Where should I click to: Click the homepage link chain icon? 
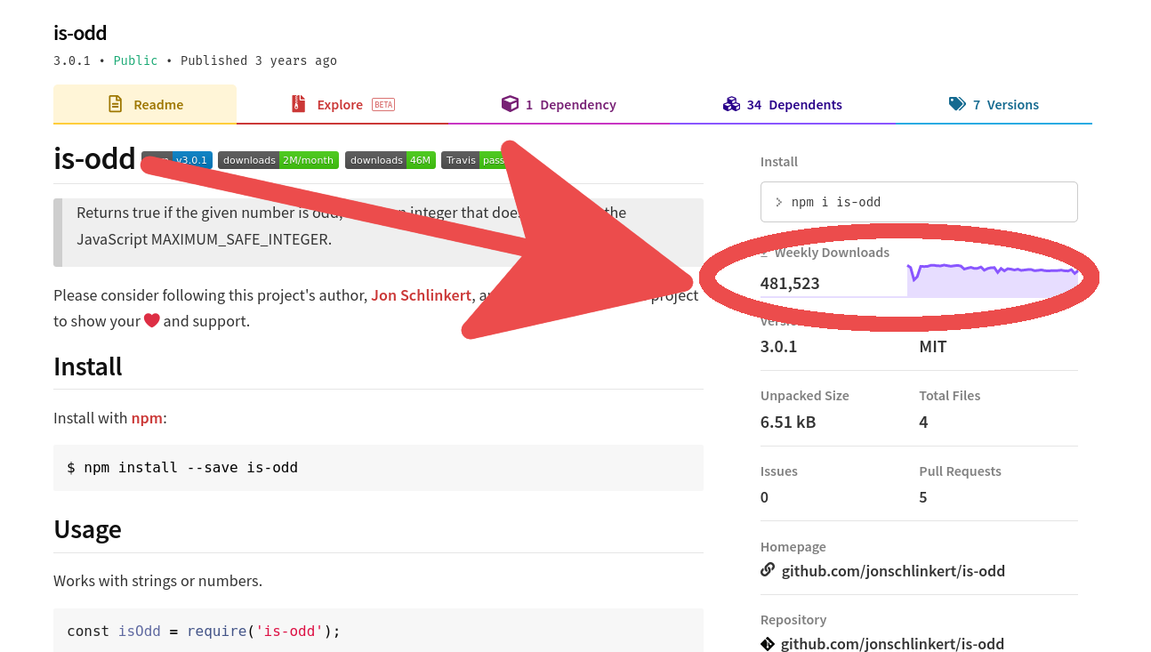coord(768,570)
